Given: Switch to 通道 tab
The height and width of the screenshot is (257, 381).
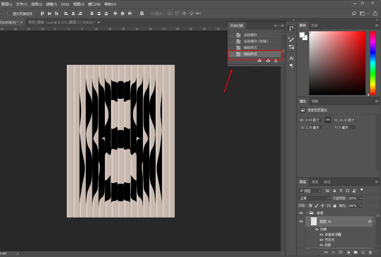Looking at the screenshot, I should (315, 182).
